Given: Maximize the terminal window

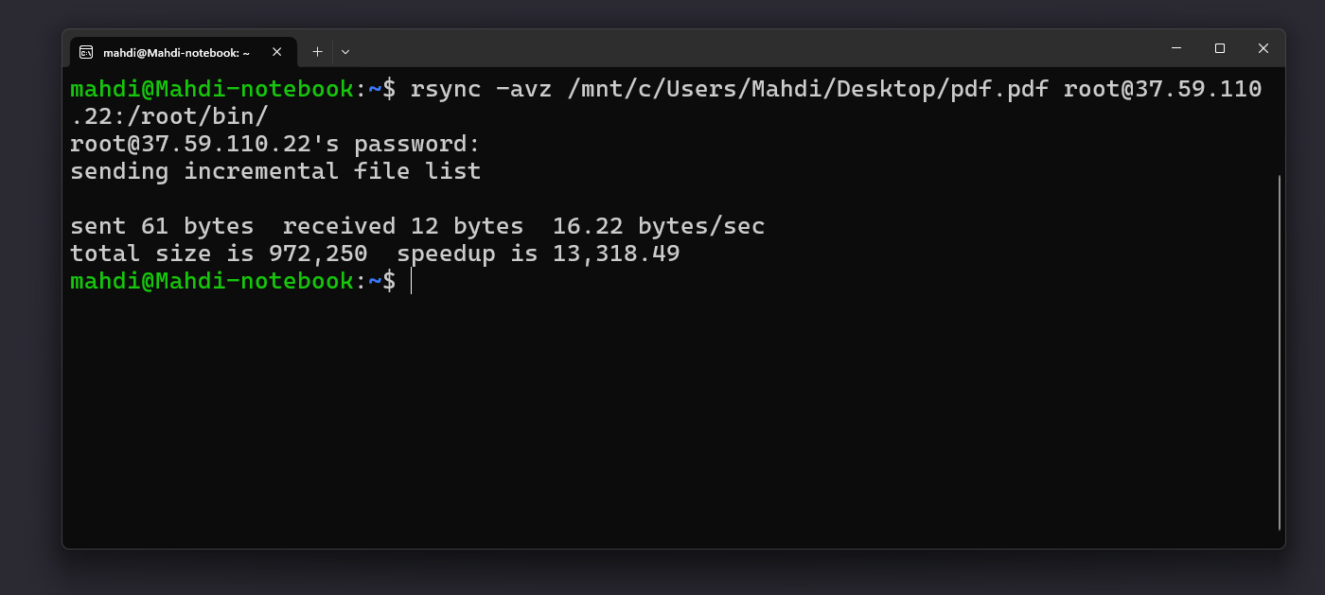Looking at the screenshot, I should pos(1220,48).
